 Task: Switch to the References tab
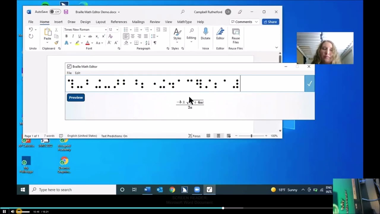tap(119, 22)
